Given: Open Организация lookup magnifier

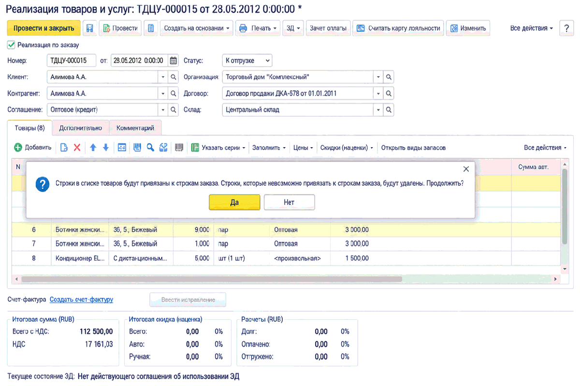Looking at the screenshot, I should point(389,77).
